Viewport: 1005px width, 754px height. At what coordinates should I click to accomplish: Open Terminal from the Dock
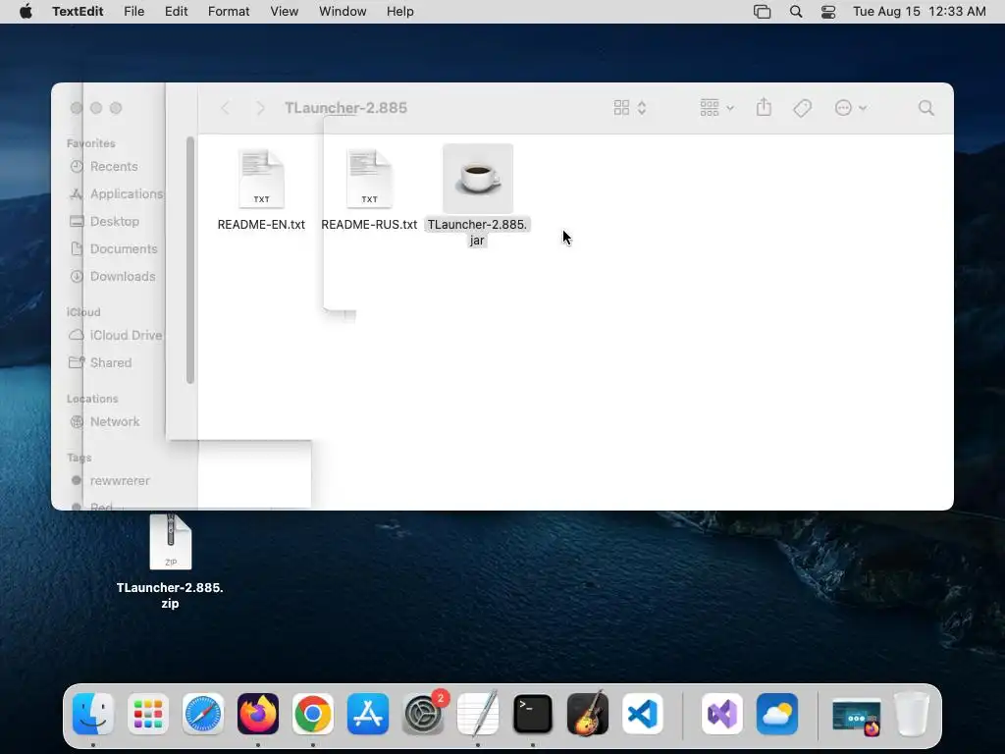tap(533, 714)
